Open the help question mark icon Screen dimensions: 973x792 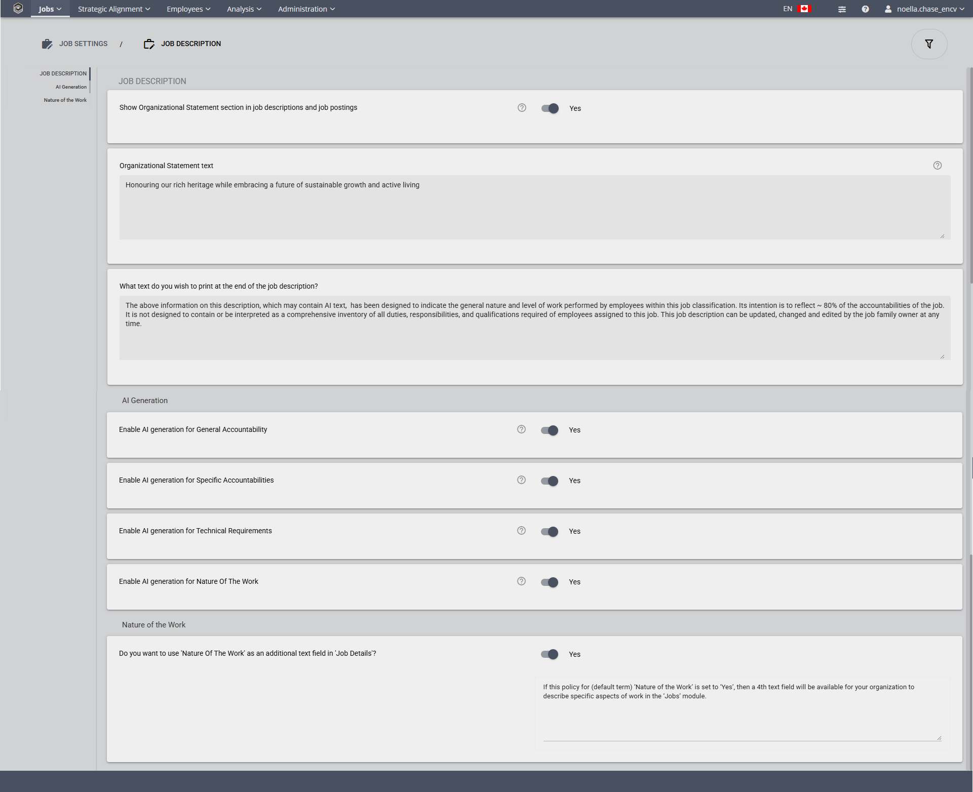(x=865, y=9)
